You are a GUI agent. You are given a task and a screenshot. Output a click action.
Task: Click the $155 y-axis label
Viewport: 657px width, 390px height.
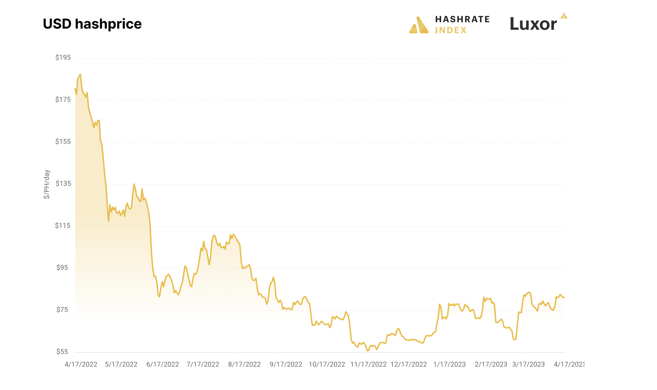click(63, 141)
